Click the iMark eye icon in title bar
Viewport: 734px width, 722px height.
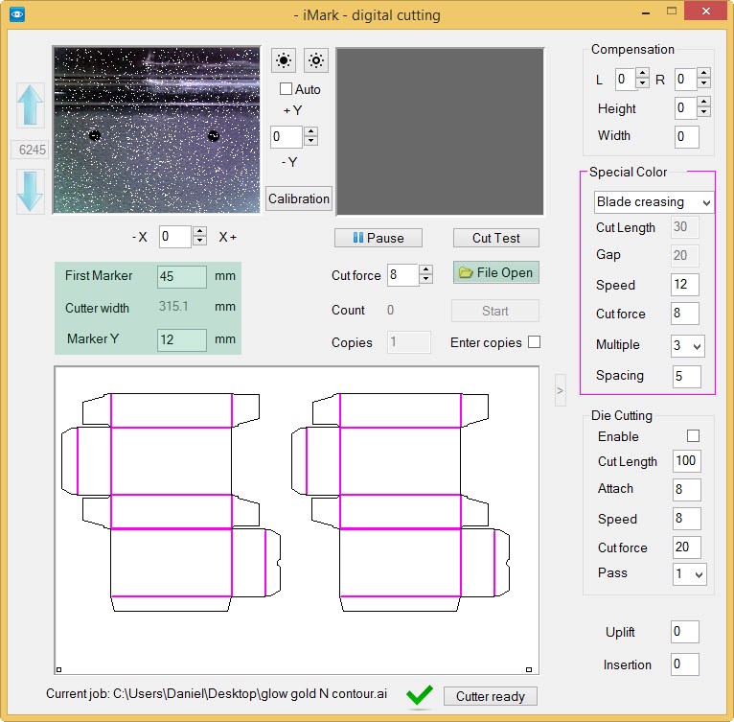point(17,14)
